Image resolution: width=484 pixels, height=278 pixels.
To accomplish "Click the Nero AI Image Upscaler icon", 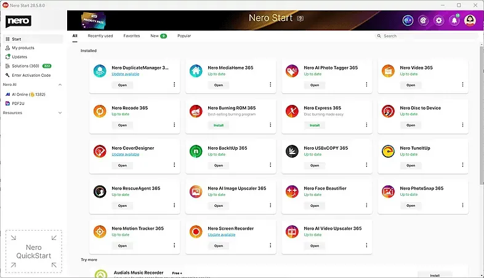I will coord(196,191).
